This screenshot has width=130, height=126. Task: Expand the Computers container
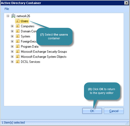pos(12,26)
